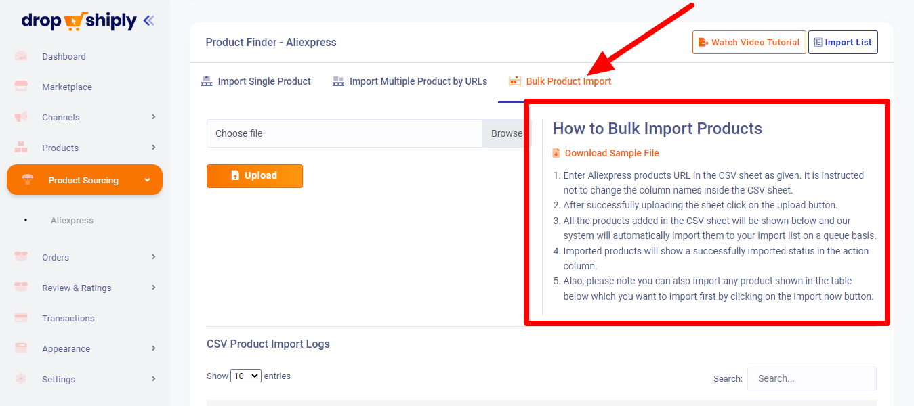The height and width of the screenshot is (406, 914).
Task: Click the dropshiply logo
Action: [x=79, y=21]
